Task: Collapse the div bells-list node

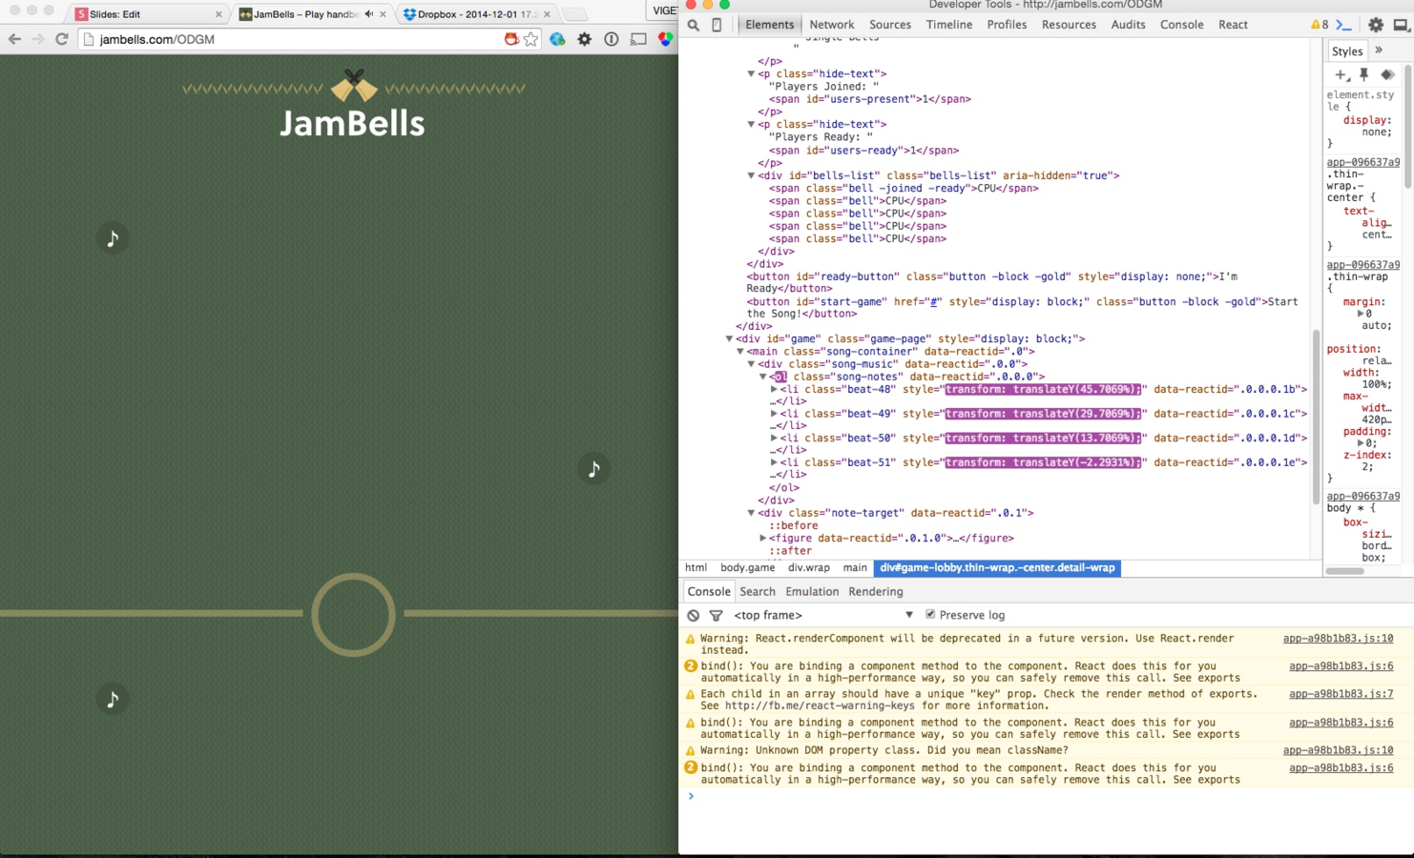Action: click(x=751, y=175)
